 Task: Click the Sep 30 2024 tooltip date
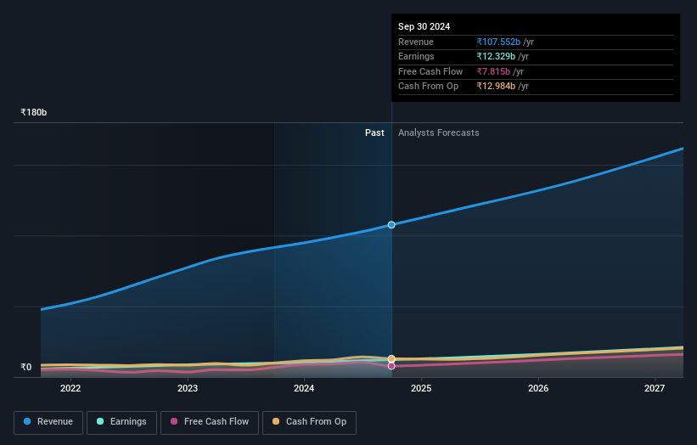[424, 26]
